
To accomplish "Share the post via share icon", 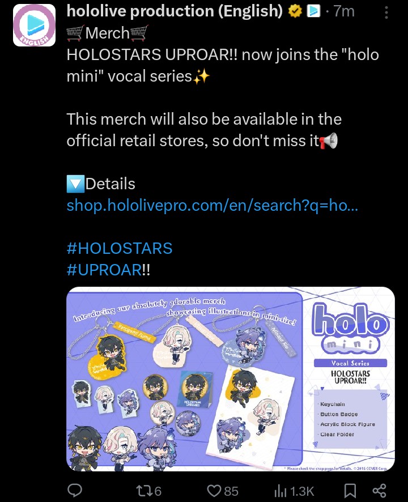I will [380, 491].
